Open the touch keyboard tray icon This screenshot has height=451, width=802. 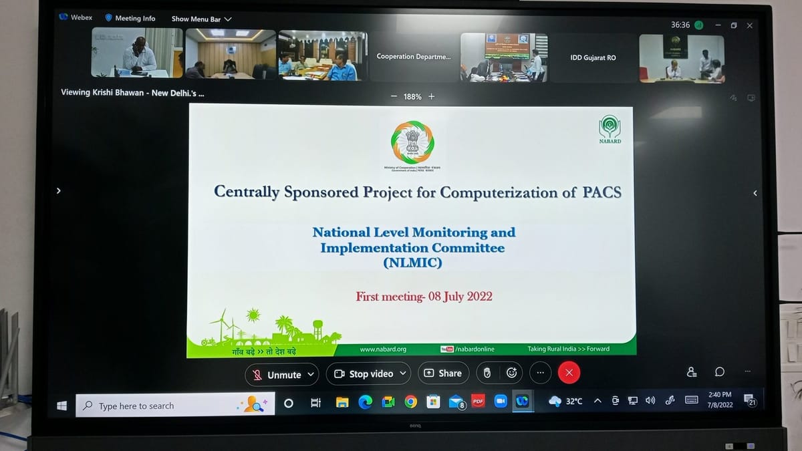click(692, 400)
